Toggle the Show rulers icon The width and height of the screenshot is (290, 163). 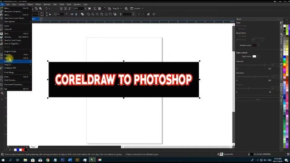95,9
